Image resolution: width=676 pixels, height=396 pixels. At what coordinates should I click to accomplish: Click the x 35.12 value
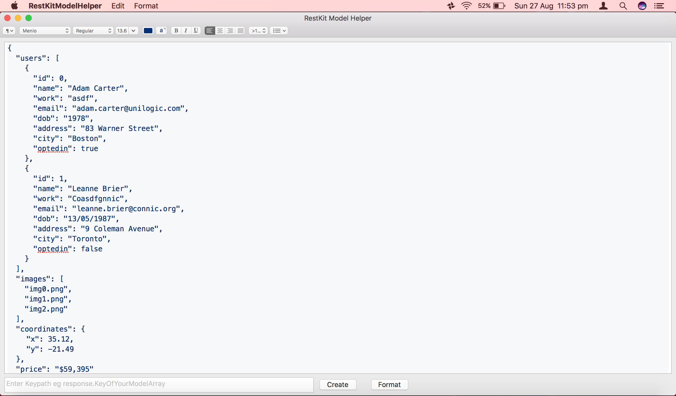tap(59, 339)
